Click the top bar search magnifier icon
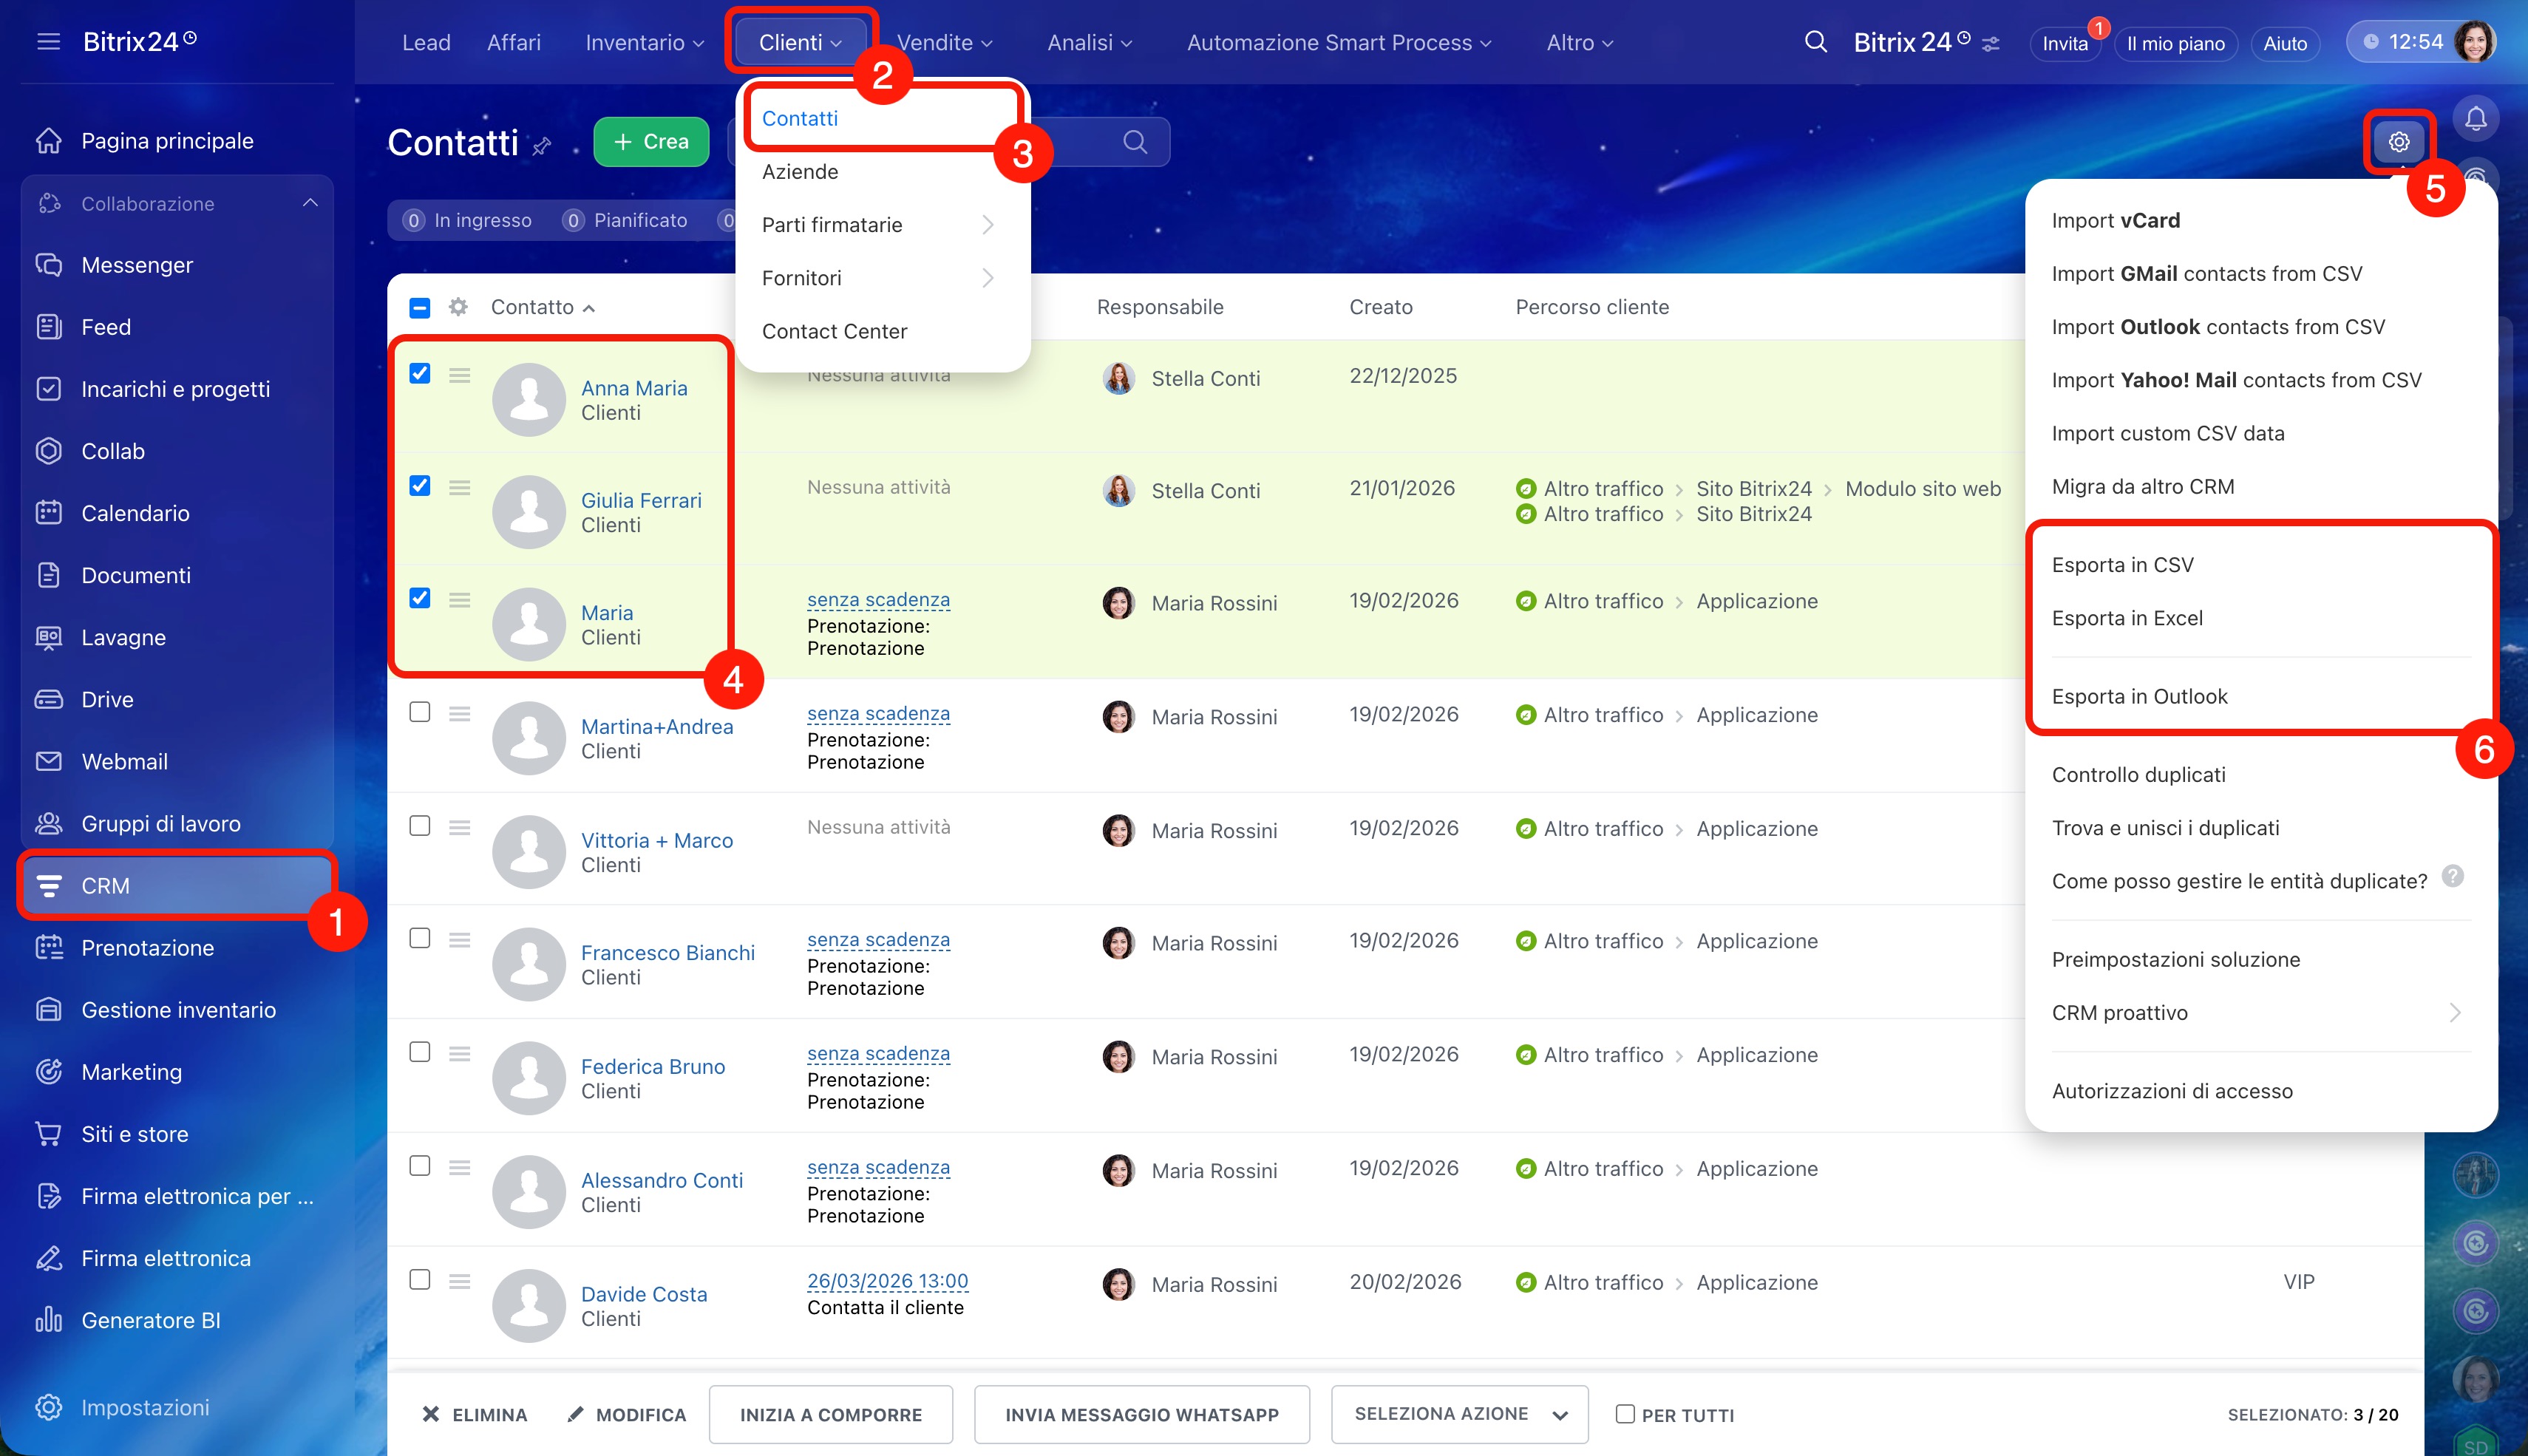Image resolution: width=2528 pixels, height=1456 pixels. point(1815,42)
